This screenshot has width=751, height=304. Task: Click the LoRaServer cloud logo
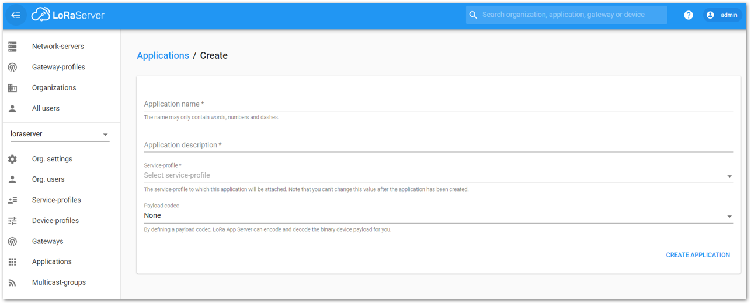68,15
